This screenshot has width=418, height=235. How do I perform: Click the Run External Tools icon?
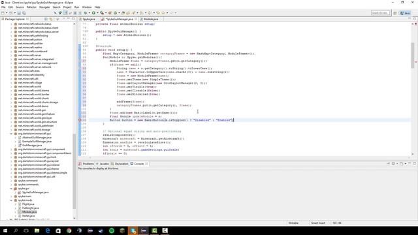pos(102,13)
